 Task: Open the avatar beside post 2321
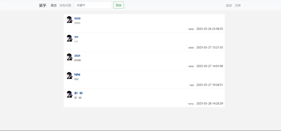[70, 57]
